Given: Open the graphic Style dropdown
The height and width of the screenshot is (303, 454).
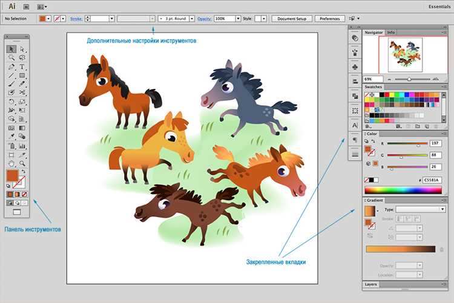Looking at the screenshot, I should pos(264,19).
